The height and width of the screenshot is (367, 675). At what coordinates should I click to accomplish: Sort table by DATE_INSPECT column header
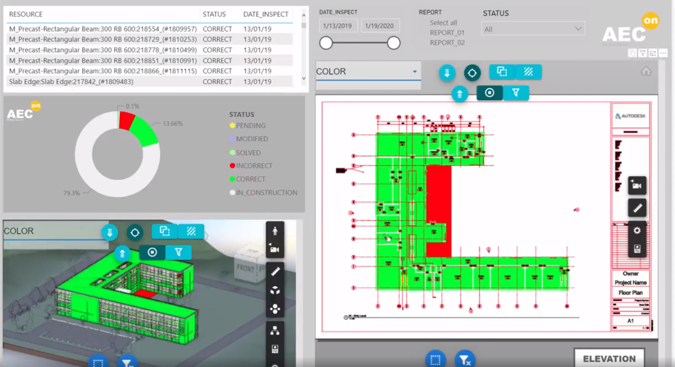(265, 14)
